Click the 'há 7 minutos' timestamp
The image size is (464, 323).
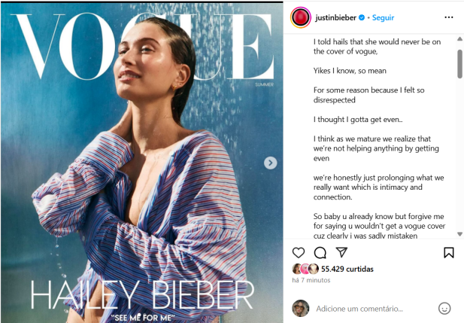(311, 280)
